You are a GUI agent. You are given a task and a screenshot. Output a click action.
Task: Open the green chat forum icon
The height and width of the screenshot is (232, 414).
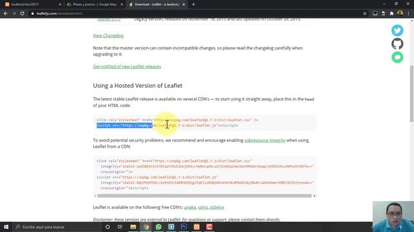coord(397,57)
